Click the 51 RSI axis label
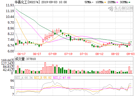This screenshot has height=96, width=137. pos(12,88)
